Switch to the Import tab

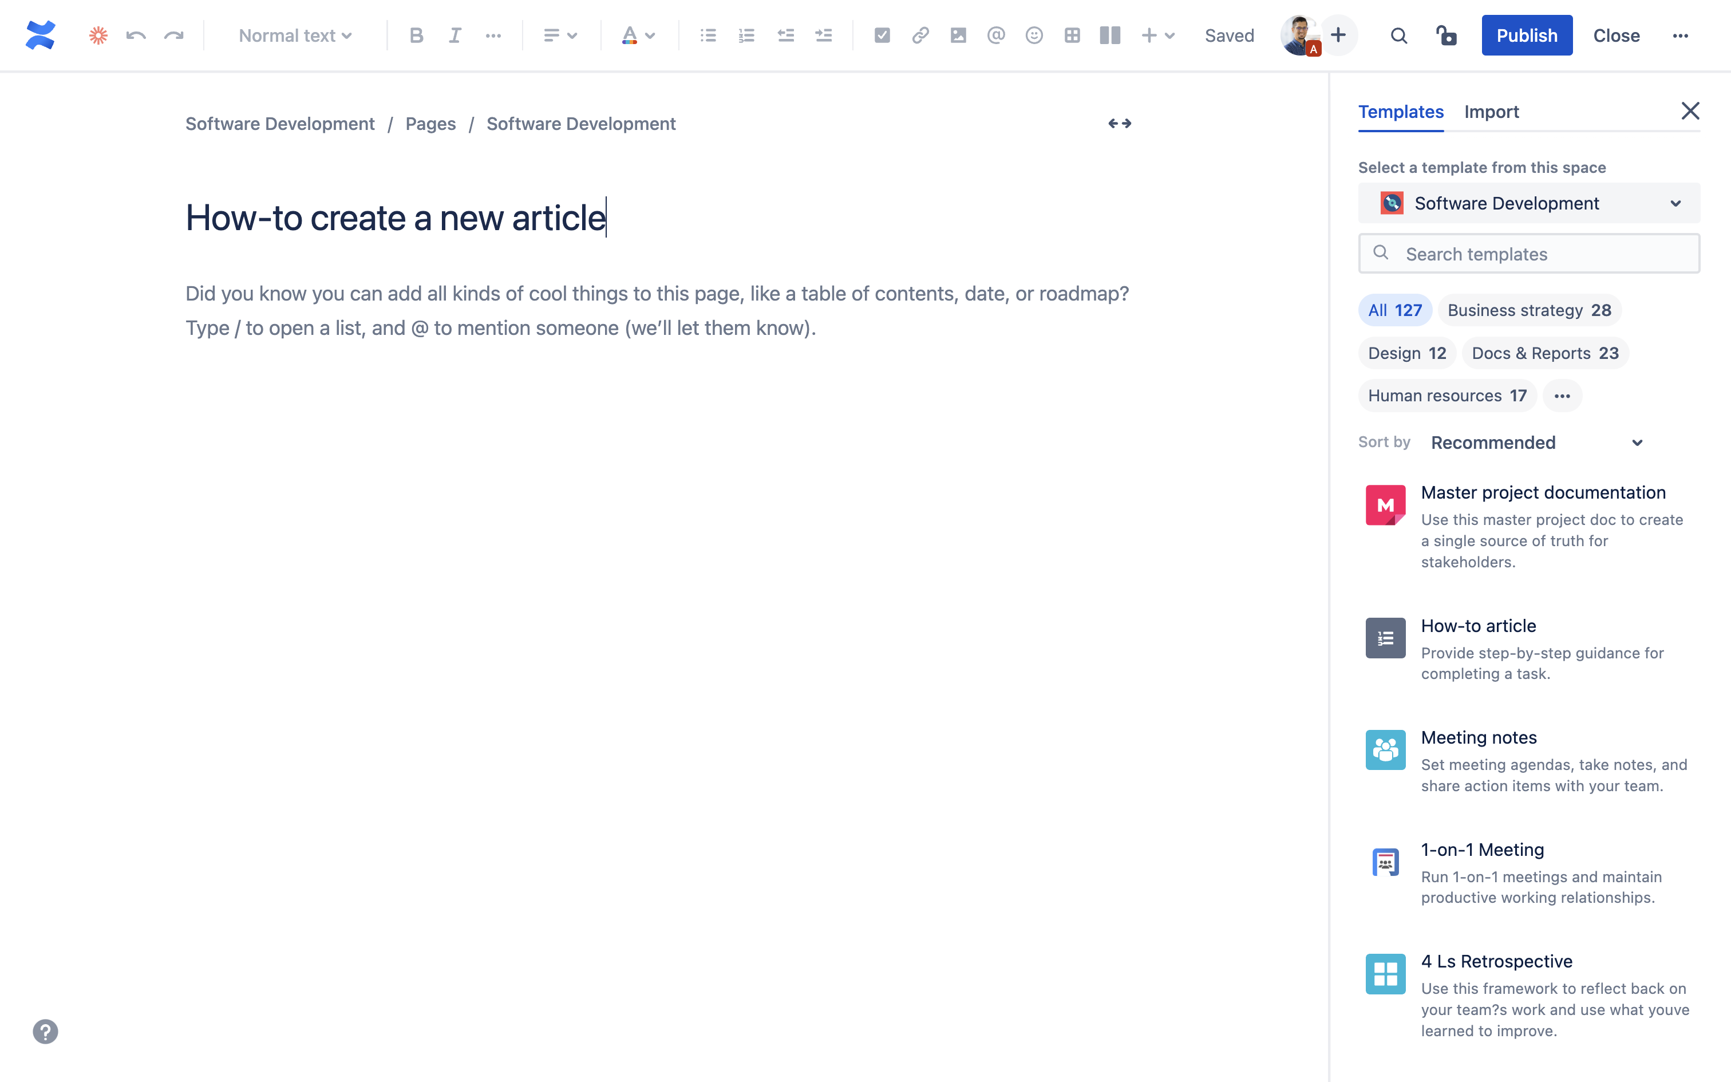click(1491, 112)
